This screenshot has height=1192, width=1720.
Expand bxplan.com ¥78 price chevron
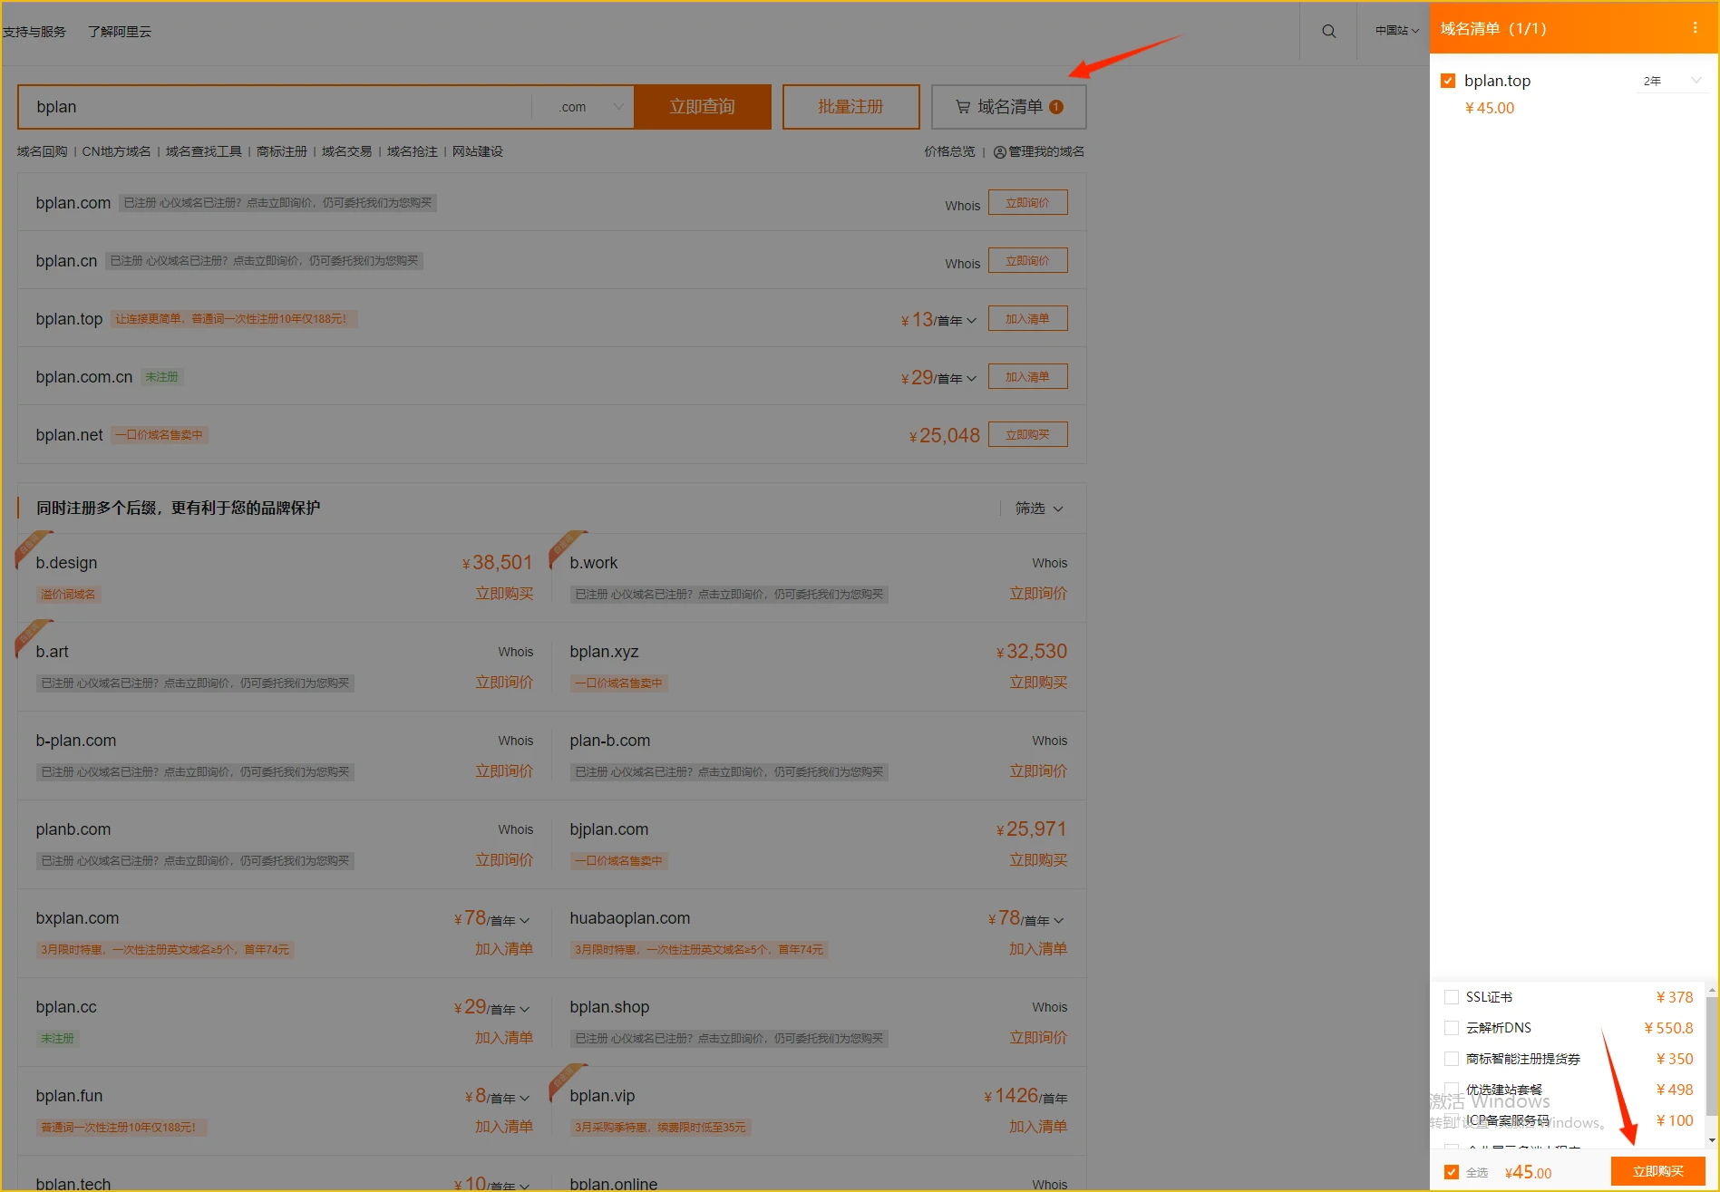coord(524,921)
